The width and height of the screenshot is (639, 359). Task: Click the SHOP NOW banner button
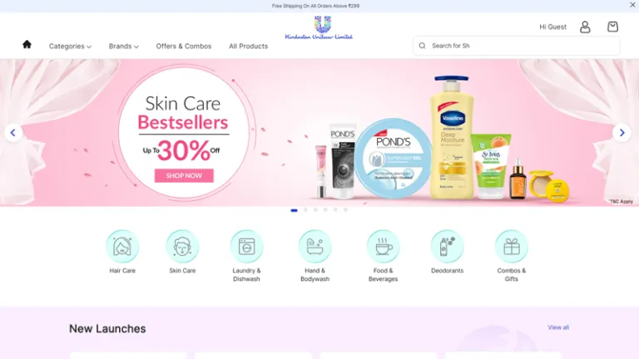pyautogui.click(x=184, y=175)
